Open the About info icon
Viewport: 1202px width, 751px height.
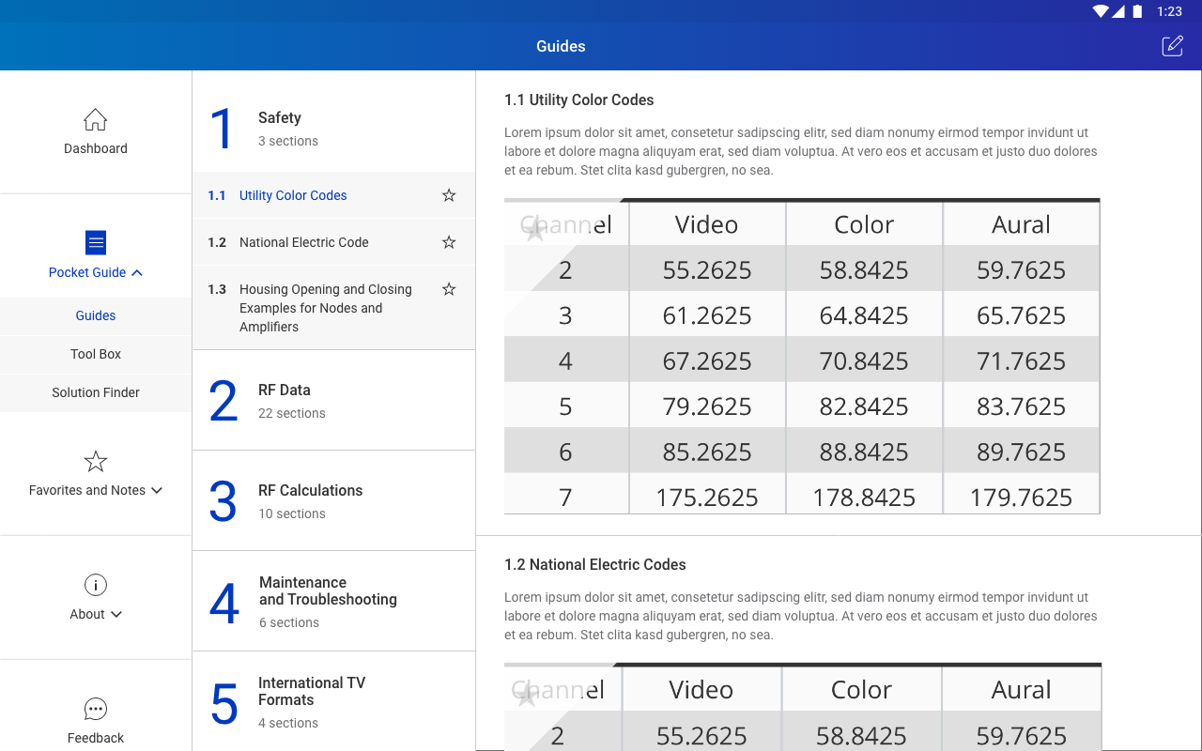tap(95, 585)
